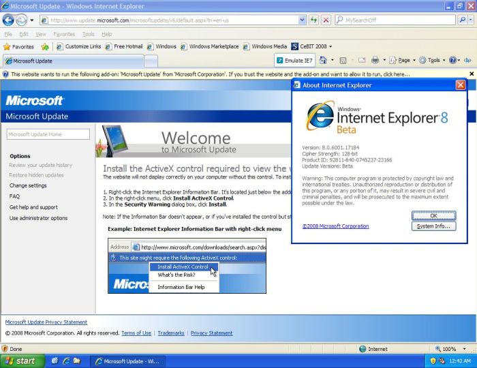Image resolution: width=477 pixels, height=368 pixels.
Task: Open the Terms of Use link
Action: [136, 333]
